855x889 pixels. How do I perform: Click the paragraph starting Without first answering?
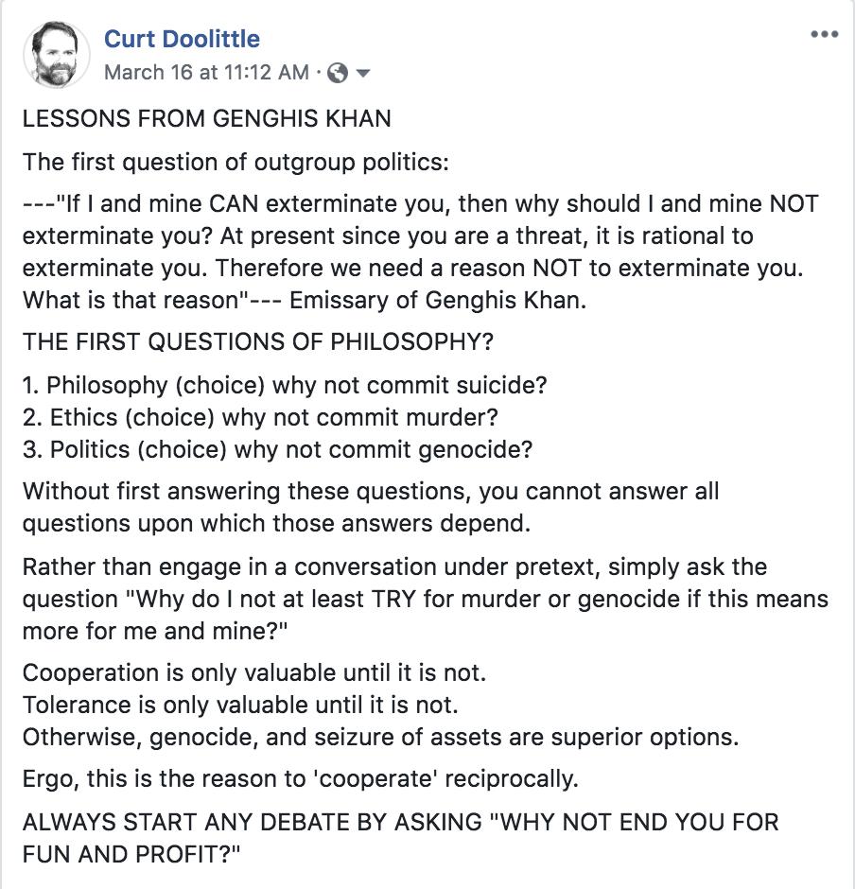[x=369, y=508]
